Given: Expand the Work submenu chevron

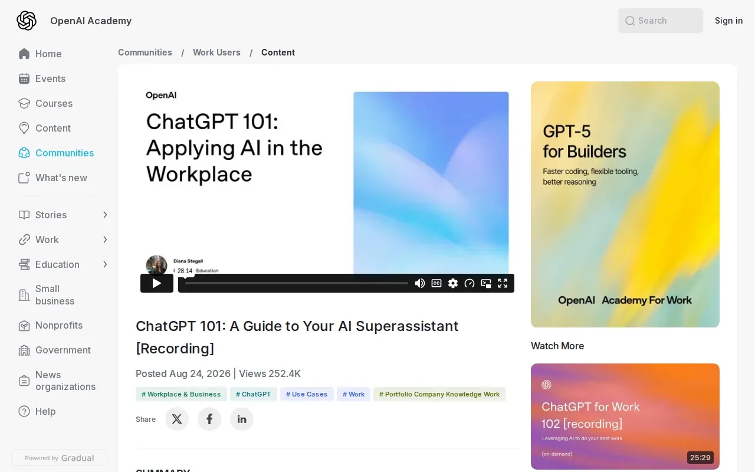Looking at the screenshot, I should pos(105,240).
